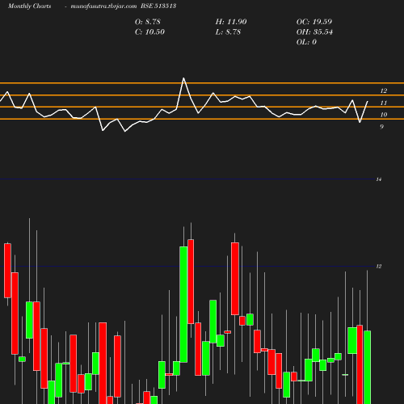The height and width of the screenshot is (404, 404).
Task: Click the upper chart axis label '9'
Action: click(x=381, y=127)
